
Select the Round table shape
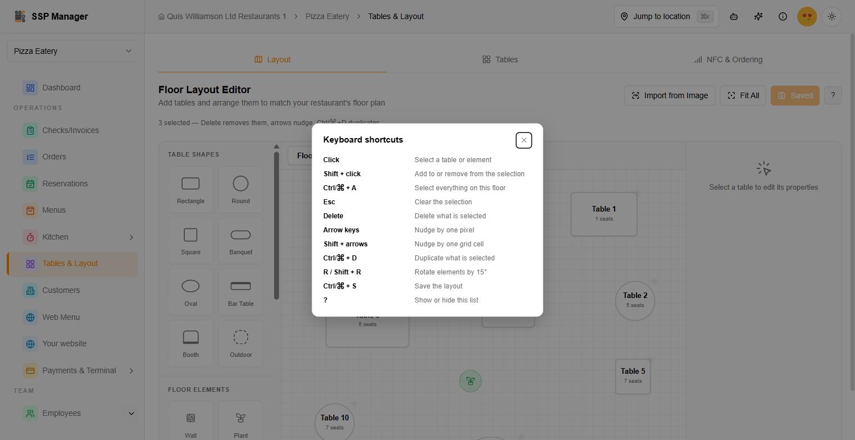240,190
